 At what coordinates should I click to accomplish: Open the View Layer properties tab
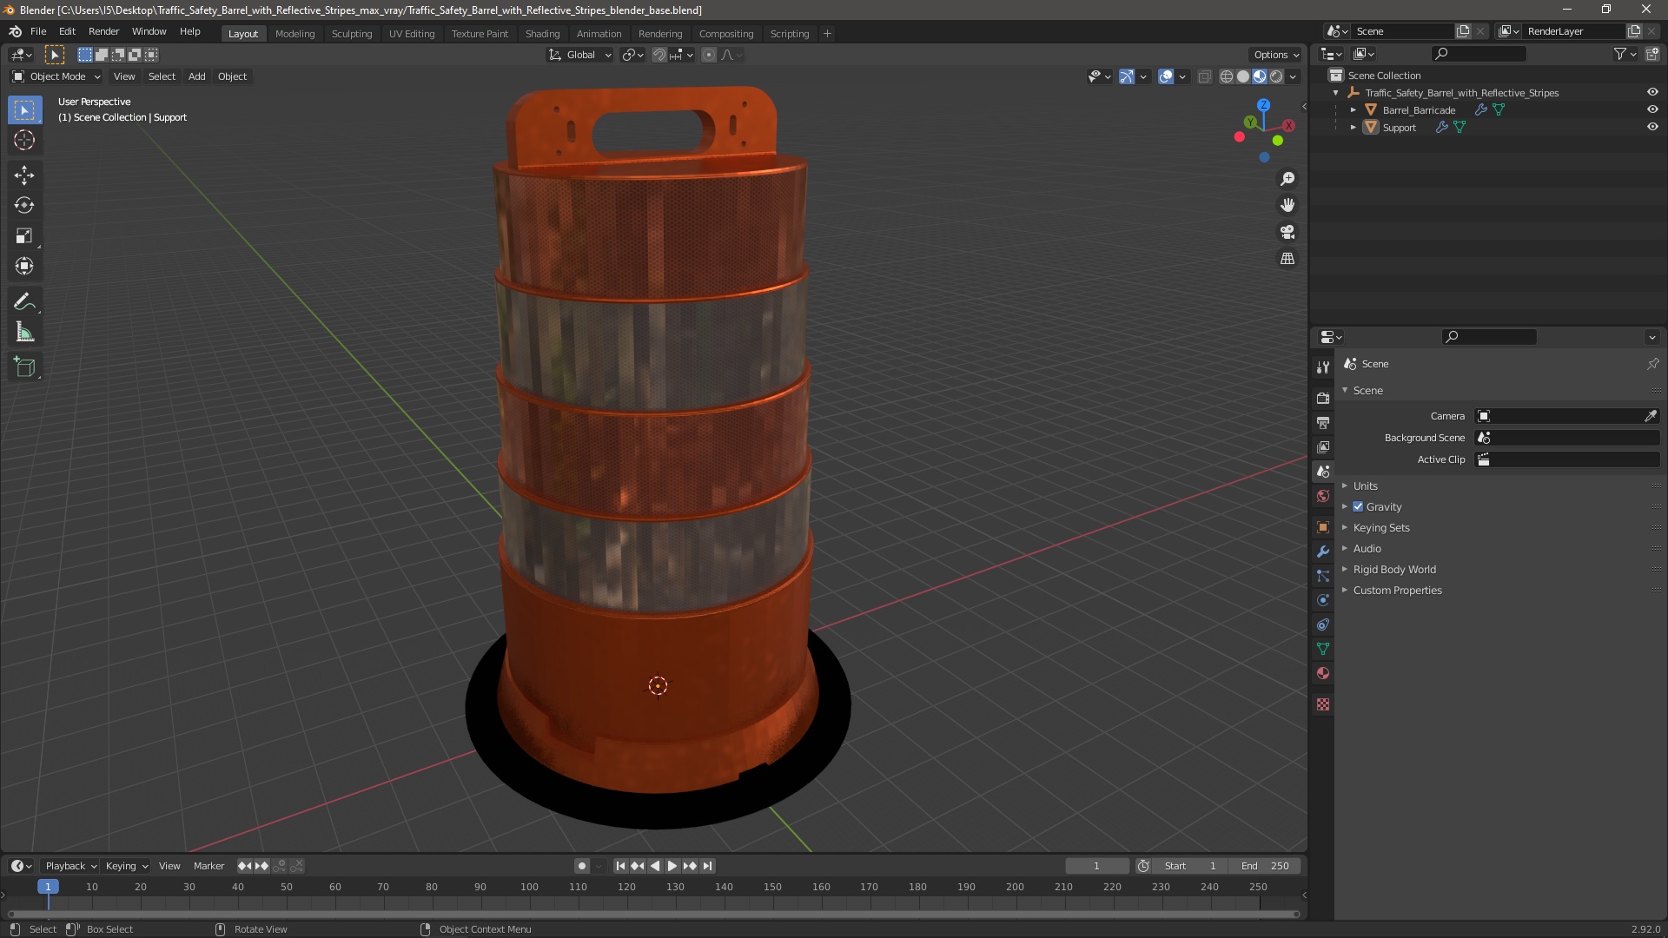click(x=1323, y=446)
